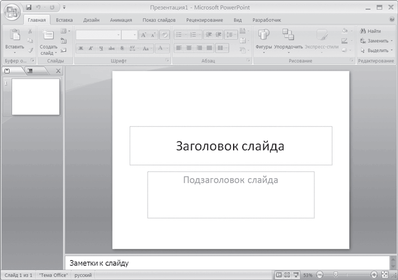This screenshot has height=280, width=398.
Task: Click the русский language status indicator
Action: pos(83,275)
